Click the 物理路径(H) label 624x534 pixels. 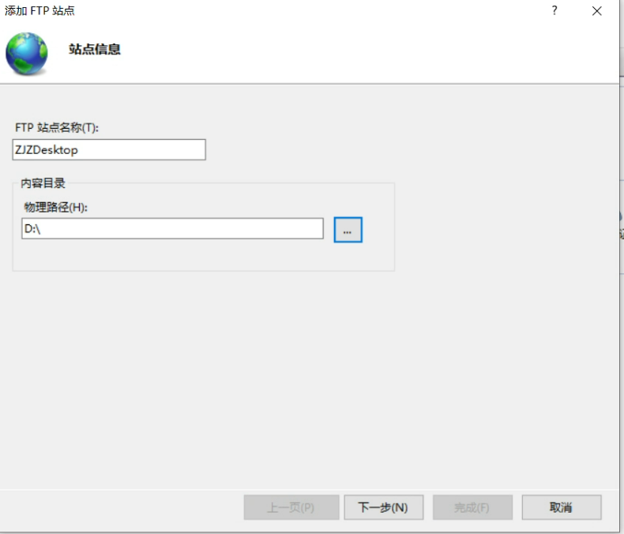pyautogui.click(x=54, y=207)
